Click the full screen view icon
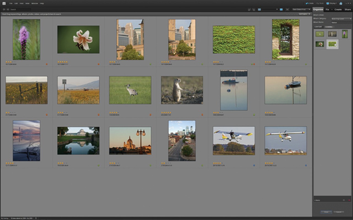The width and height of the screenshot is (353, 220). click(x=287, y=9)
